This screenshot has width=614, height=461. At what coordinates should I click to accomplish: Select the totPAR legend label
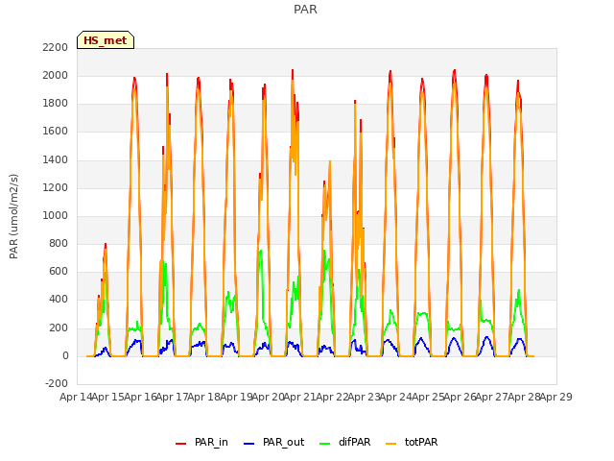coord(421,442)
